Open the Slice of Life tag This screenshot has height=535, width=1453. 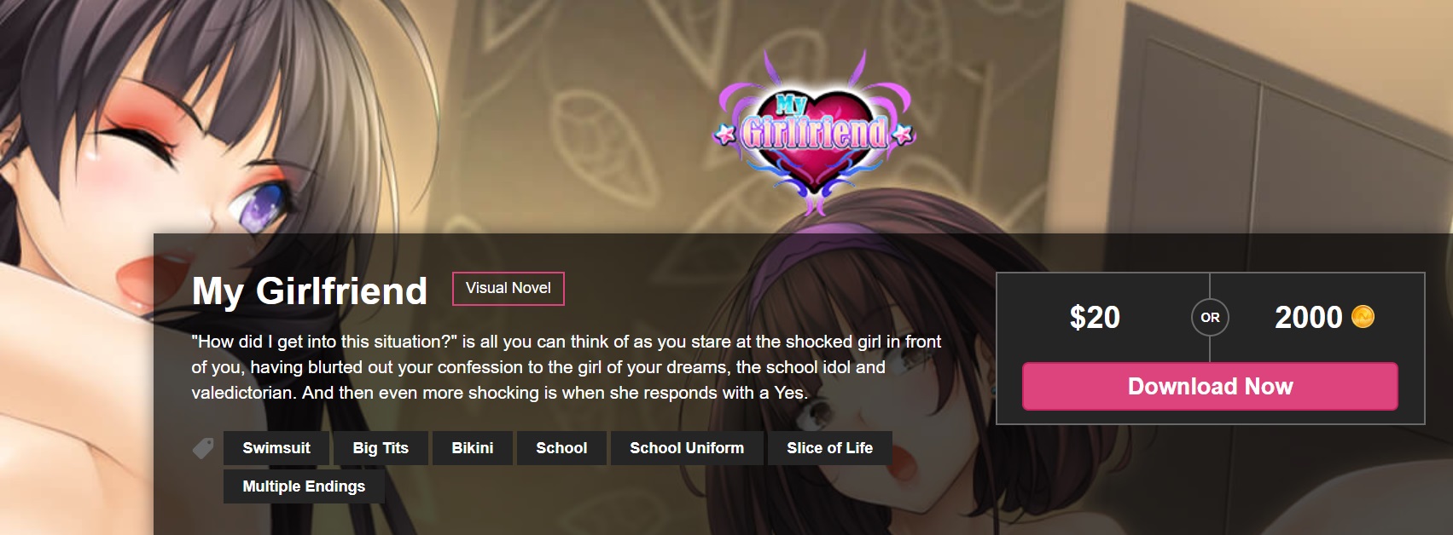point(829,448)
